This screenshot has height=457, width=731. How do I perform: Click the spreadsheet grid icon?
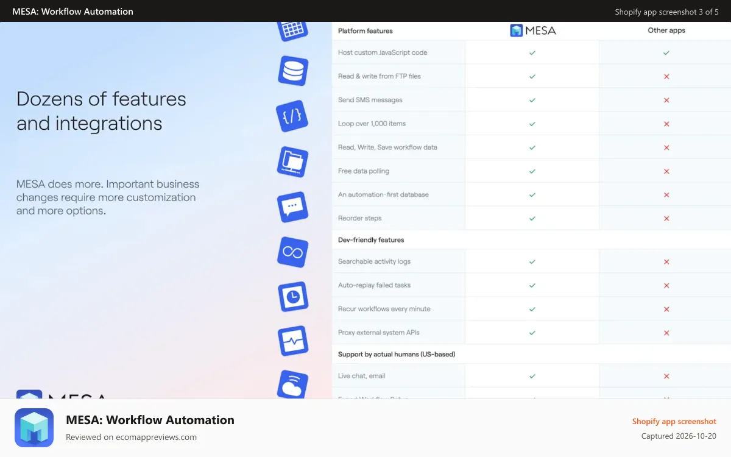293,30
